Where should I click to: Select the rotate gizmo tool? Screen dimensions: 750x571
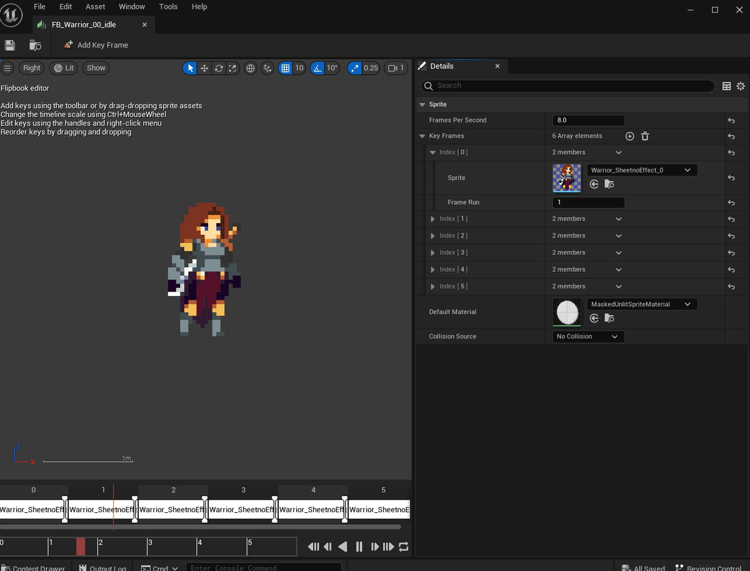click(219, 68)
